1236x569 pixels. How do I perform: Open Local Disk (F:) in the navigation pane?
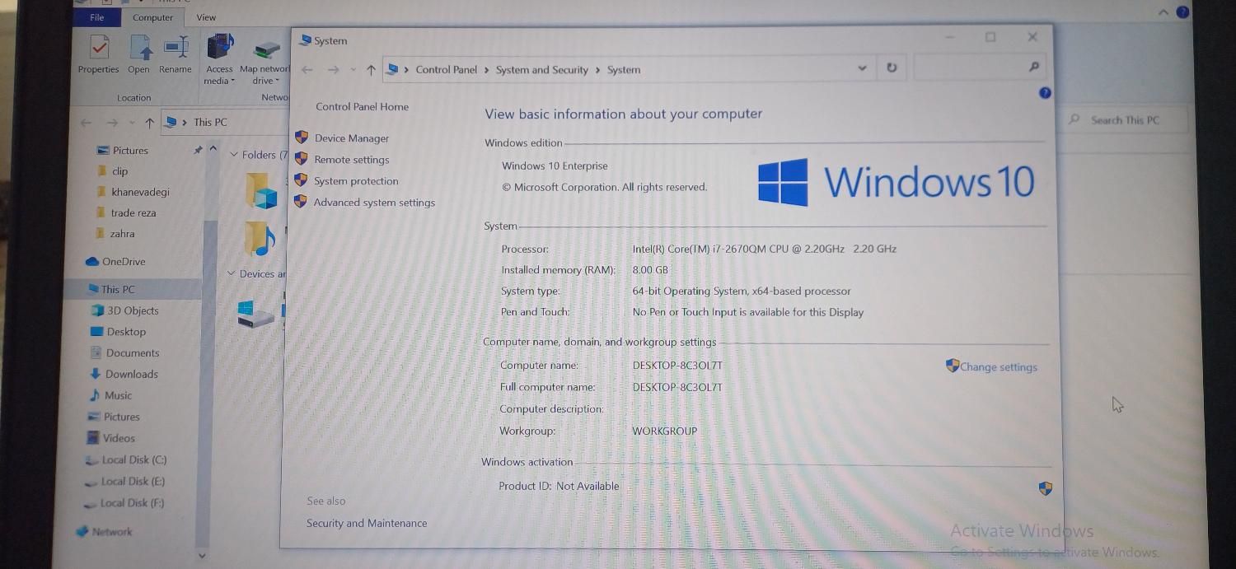124,503
